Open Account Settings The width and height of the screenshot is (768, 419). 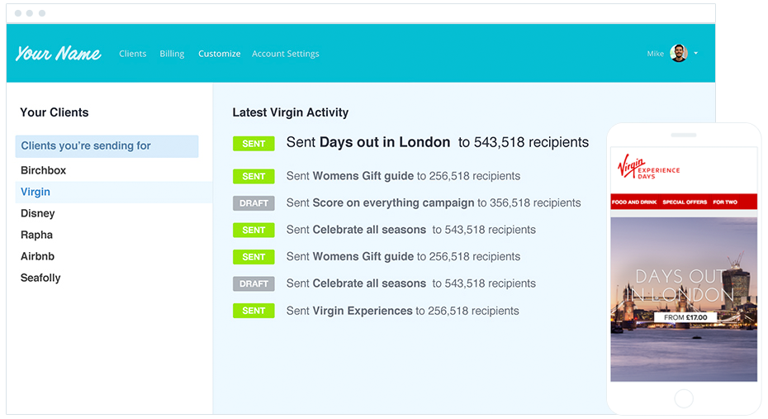coord(286,54)
